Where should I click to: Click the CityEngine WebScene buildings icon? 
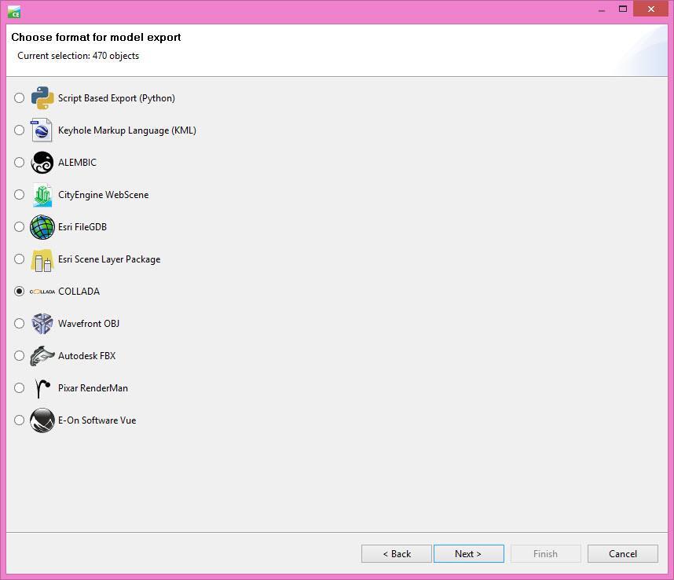point(42,194)
